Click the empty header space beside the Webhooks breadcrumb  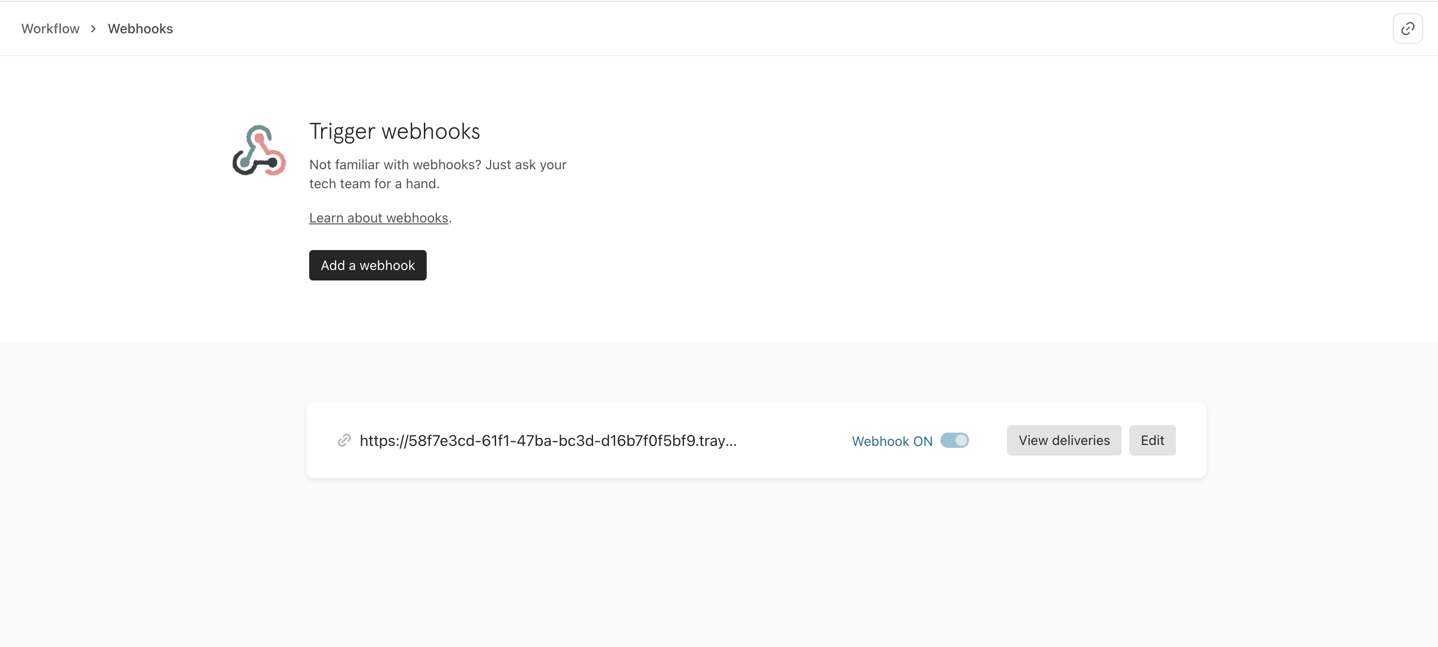[726, 29]
